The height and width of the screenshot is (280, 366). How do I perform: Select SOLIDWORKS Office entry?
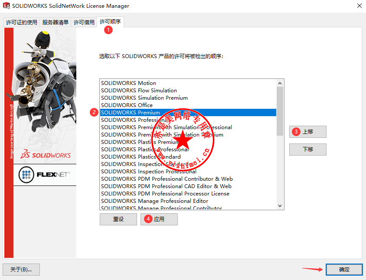(x=188, y=105)
